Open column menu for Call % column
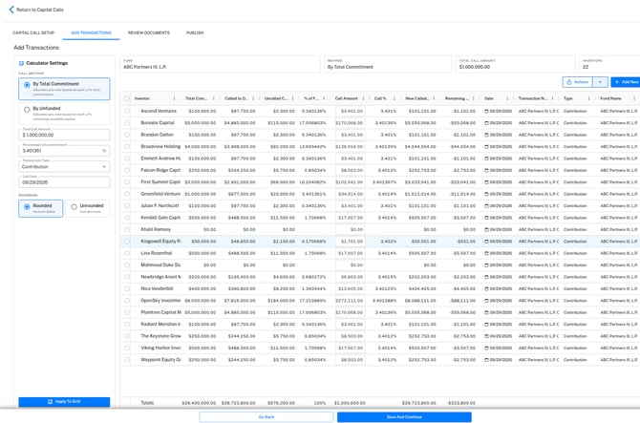 (x=395, y=98)
